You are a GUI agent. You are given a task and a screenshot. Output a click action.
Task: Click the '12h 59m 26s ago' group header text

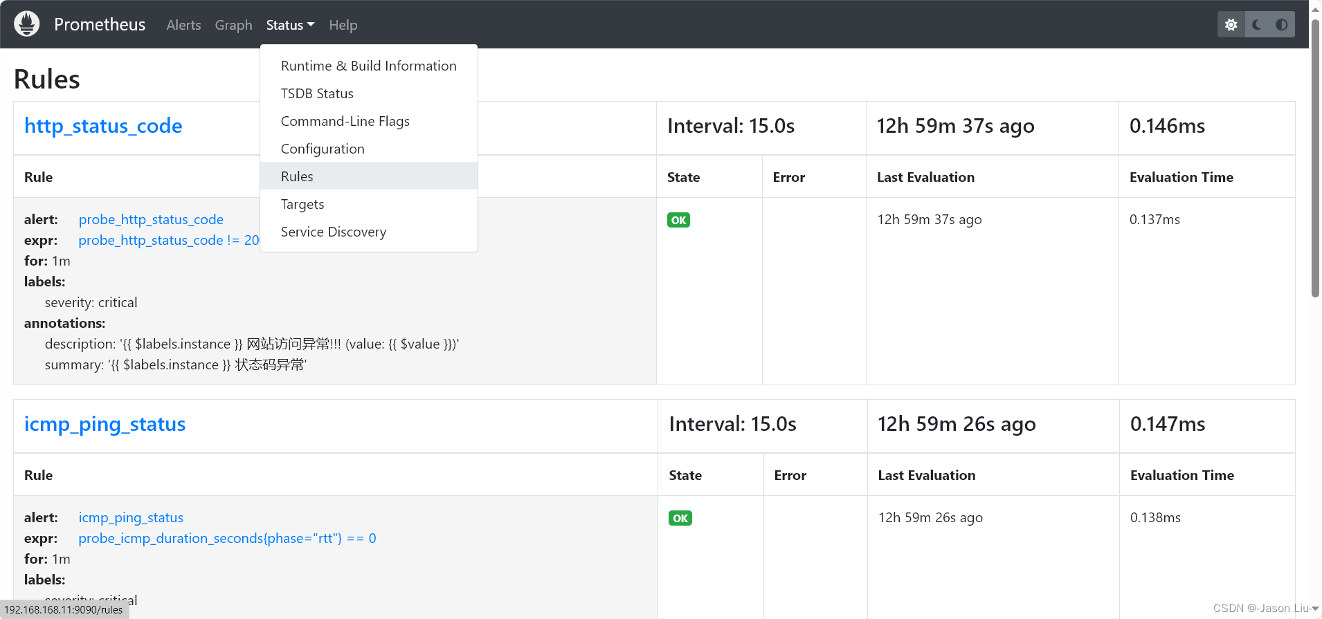(957, 424)
